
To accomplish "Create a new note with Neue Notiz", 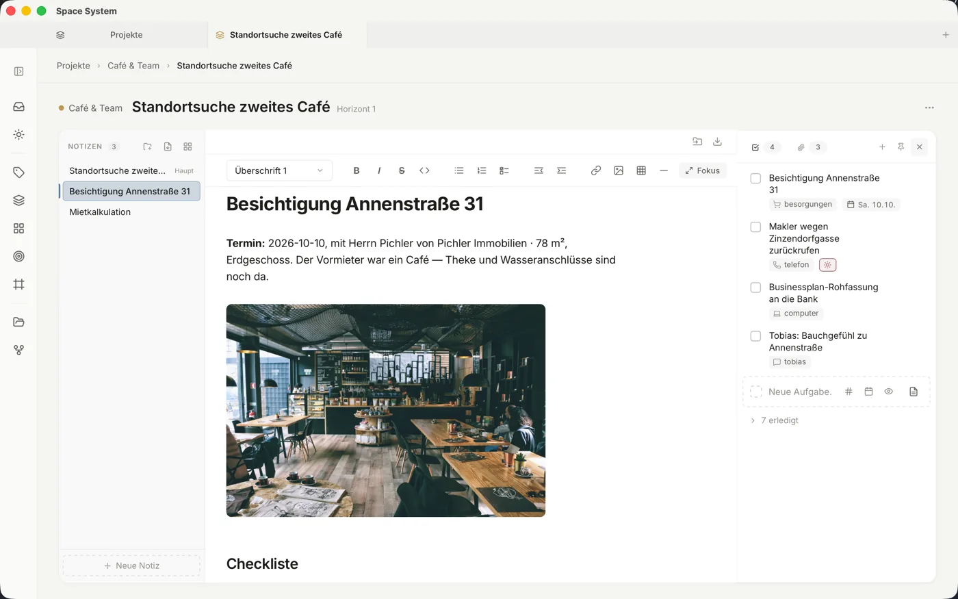I will 131,565.
